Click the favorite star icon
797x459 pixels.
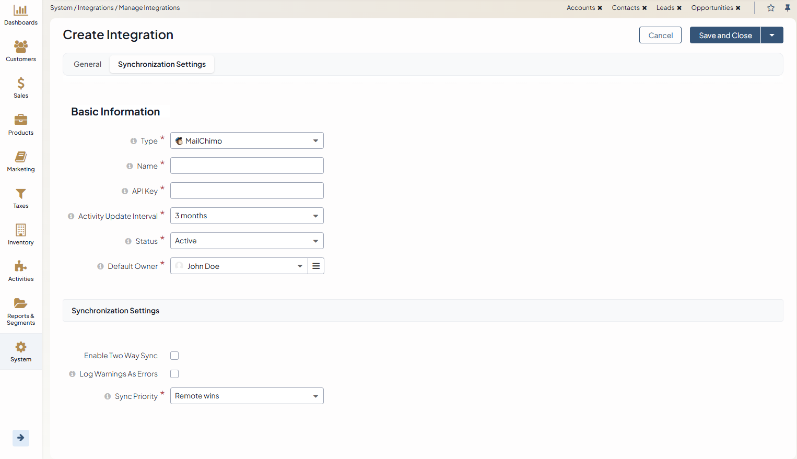771,8
